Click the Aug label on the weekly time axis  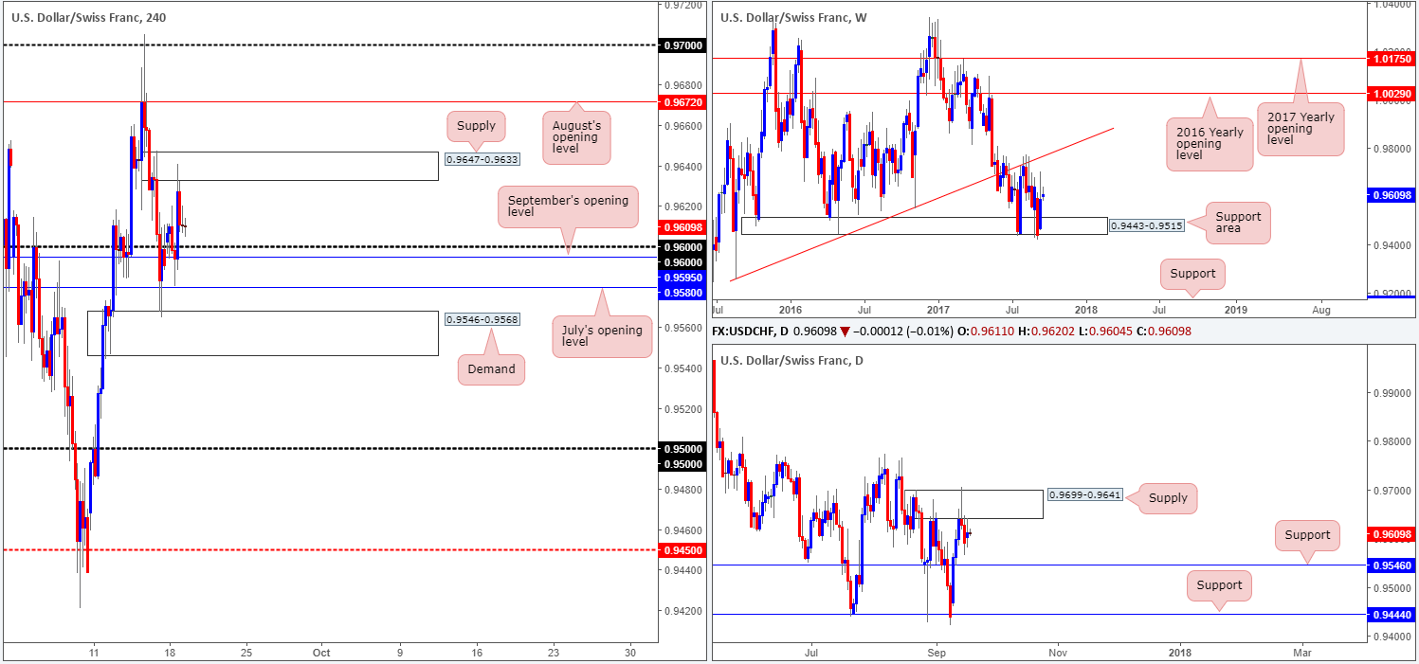1321,310
